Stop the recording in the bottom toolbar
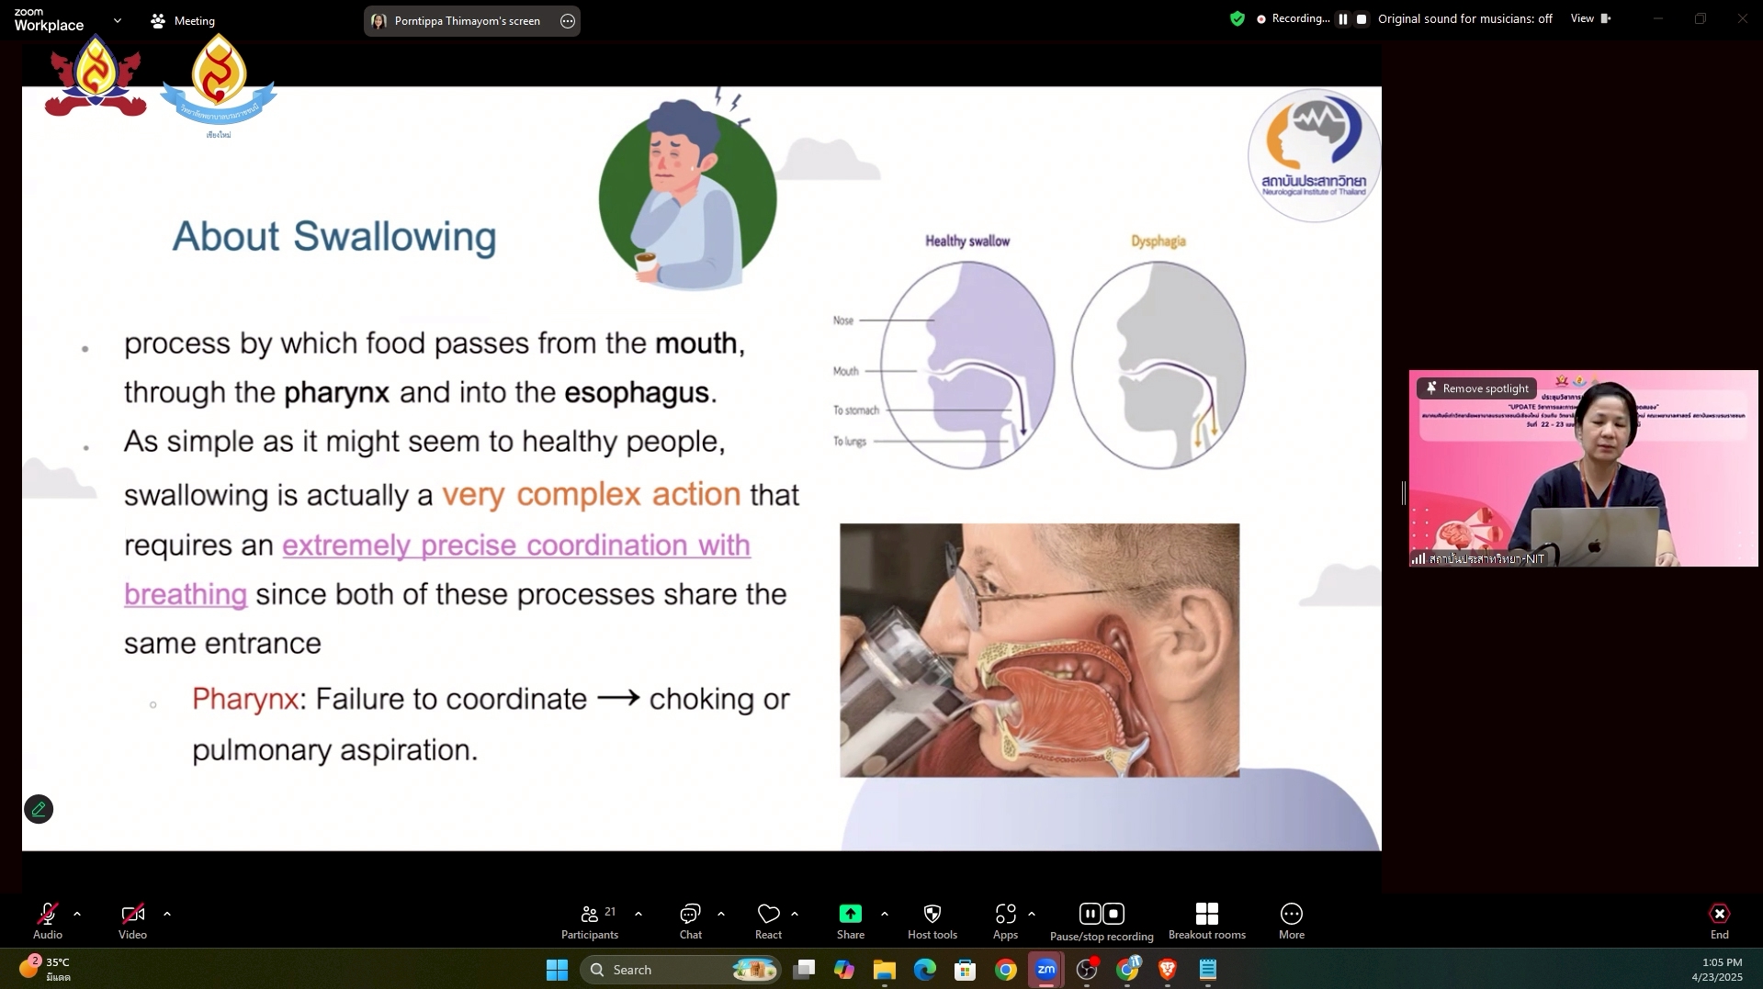1763x989 pixels. 1113,914
